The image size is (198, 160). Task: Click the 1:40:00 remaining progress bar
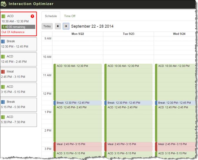[x=18, y=27]
